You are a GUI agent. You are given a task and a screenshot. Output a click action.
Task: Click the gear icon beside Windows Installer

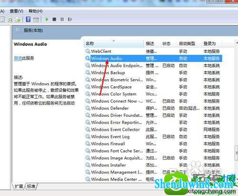(x=88, y=165)
